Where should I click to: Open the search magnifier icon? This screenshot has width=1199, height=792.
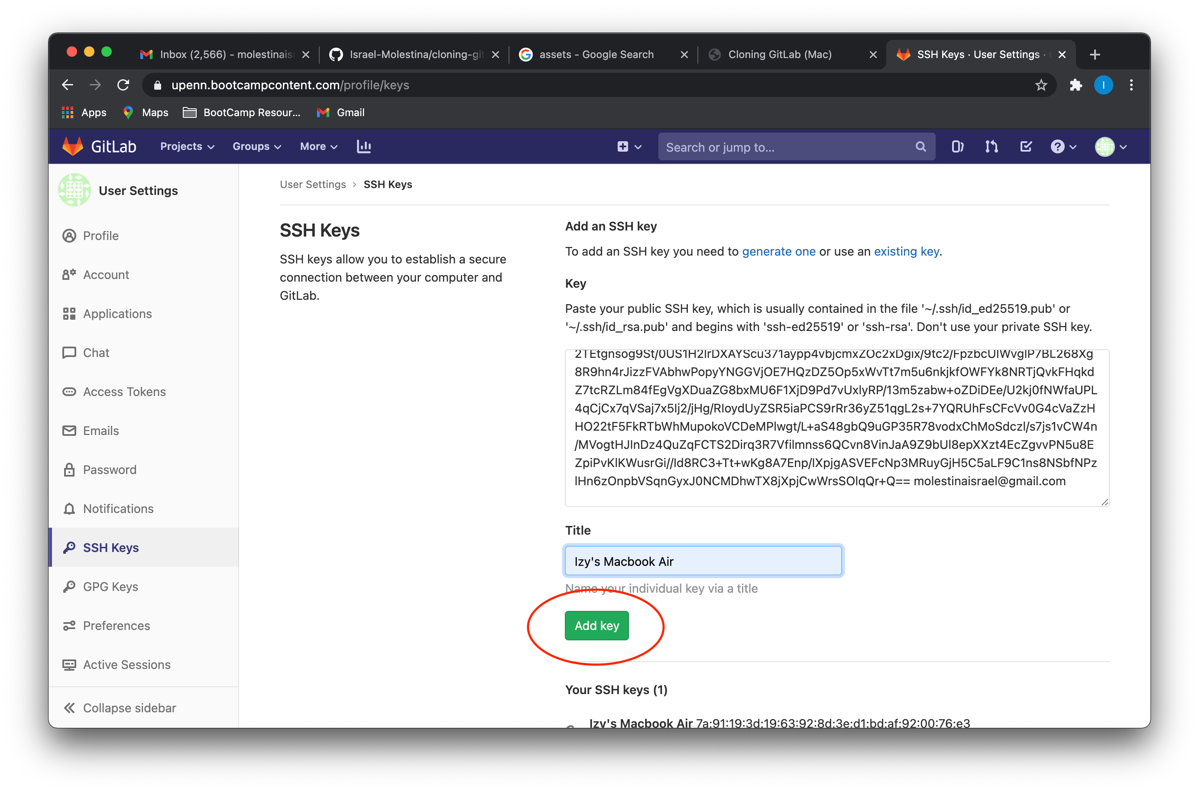click(x=921, y=146)
